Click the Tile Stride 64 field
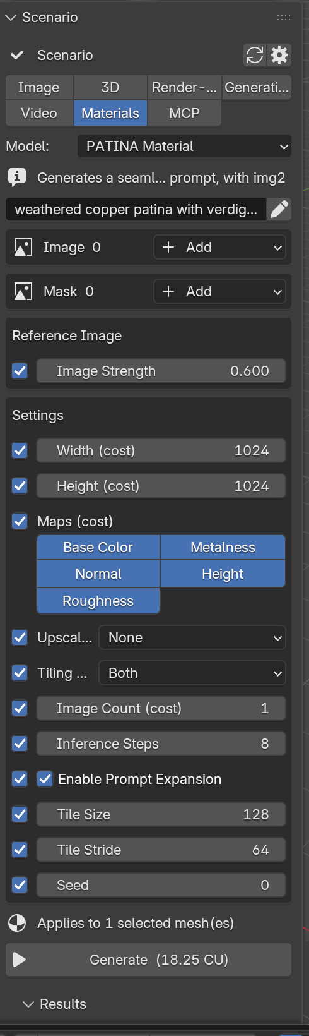Screen dimensions: 309x1036 (x=161, y=850)
